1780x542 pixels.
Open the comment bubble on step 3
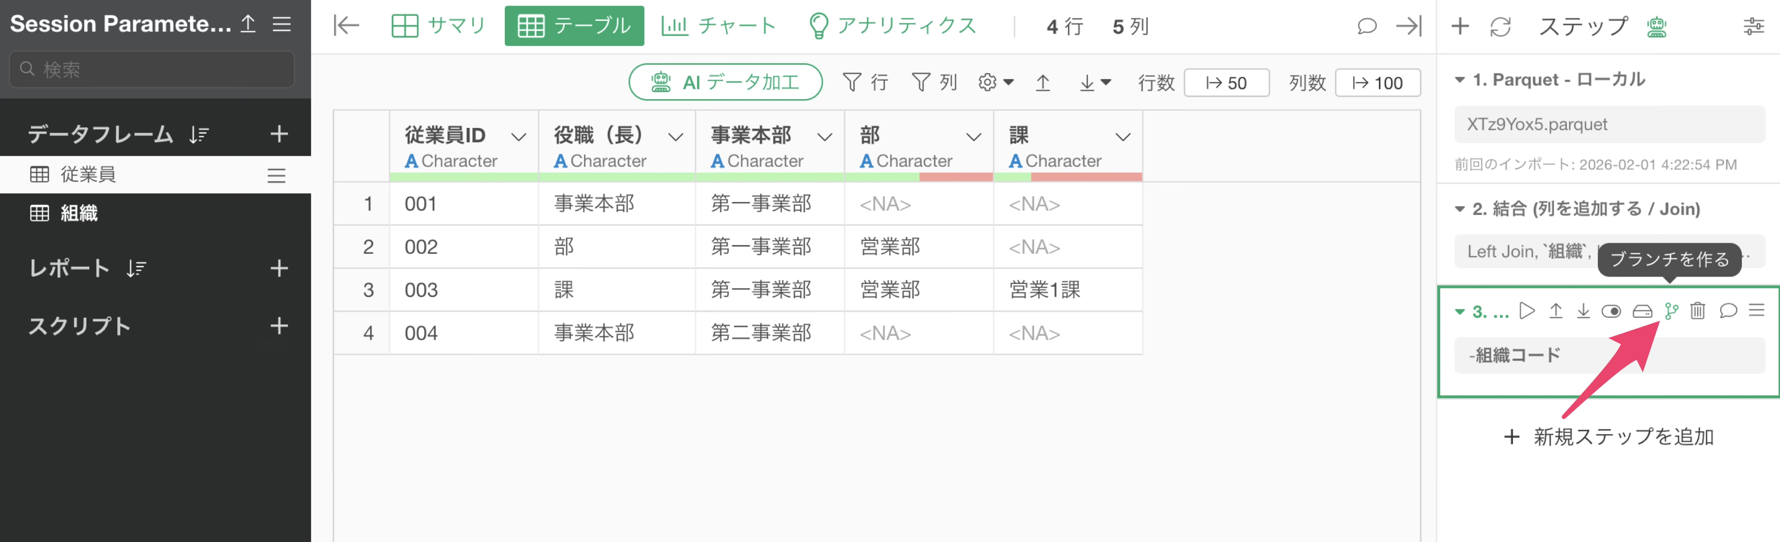(x=1728, y=311)
